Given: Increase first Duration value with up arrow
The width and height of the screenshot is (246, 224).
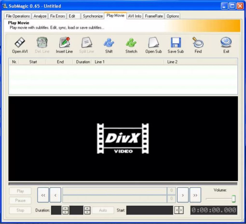Looking at the screenshot, I should [x=65, y=208].
